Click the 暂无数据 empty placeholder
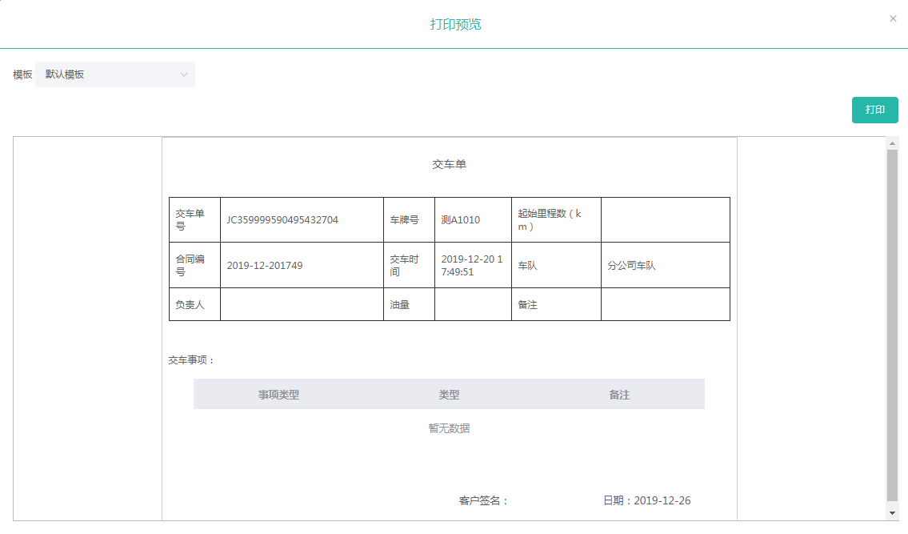Image resolution: width=908 pixels, height=534 pixels. tap(449, 428)
